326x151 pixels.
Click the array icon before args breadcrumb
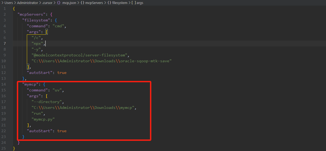pos(133,3)
